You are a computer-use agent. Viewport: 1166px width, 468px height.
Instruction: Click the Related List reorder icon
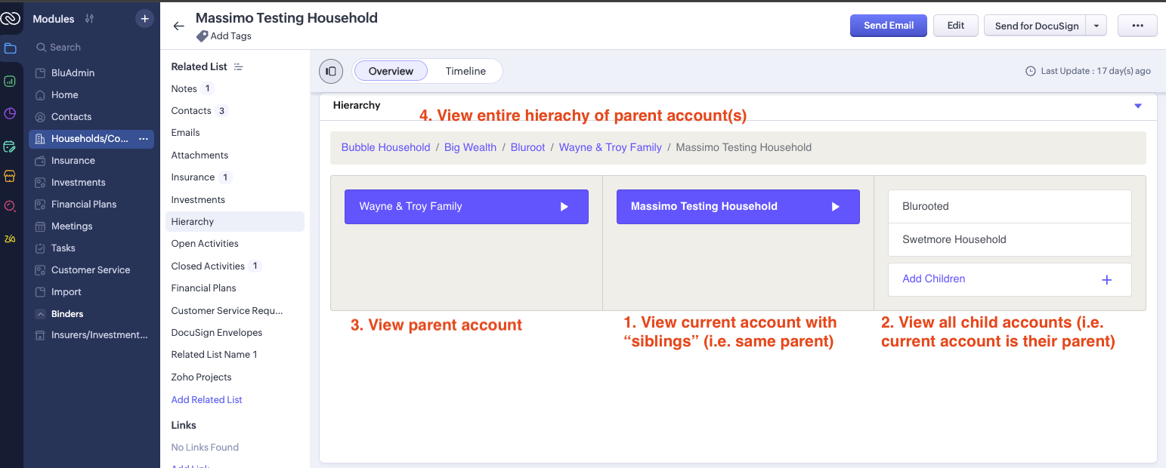[x=239, y=66]
